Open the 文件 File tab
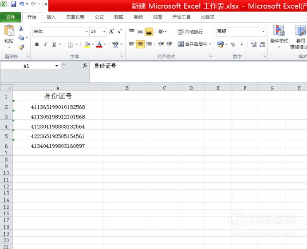 click(x=10, y=17)
